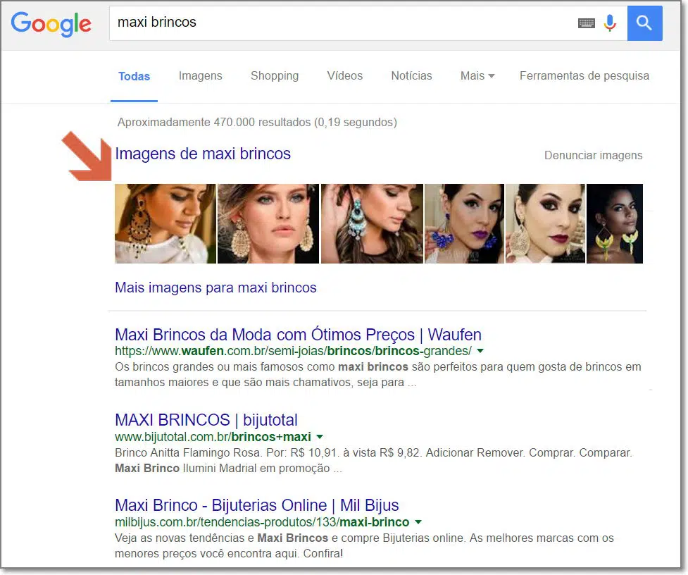Click the Brinco Anitta Flamingo Rosa snippet

pyautogui.click(x=373, y=460)
